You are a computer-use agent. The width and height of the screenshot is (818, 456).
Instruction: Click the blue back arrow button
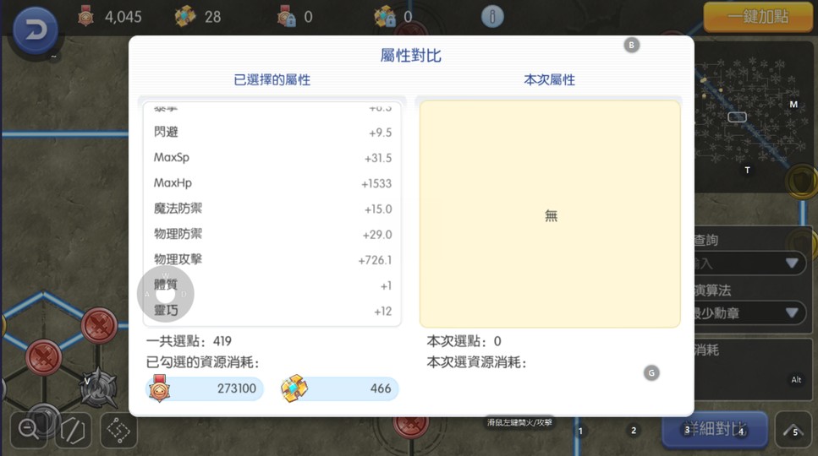[35, 30]
